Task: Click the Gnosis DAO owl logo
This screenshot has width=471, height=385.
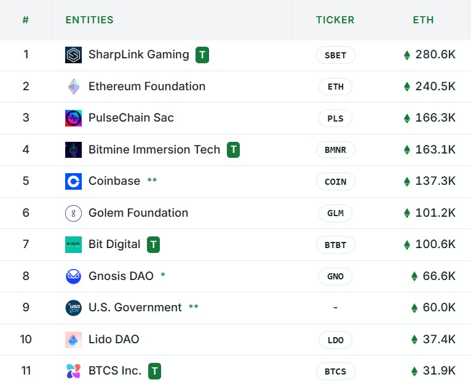Action: [73, 276]
